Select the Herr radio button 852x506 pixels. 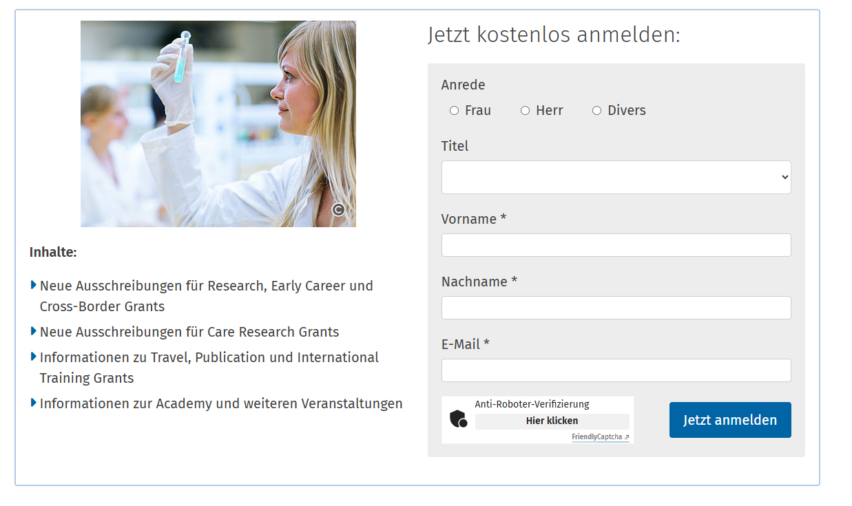click(x=525, y=111)
